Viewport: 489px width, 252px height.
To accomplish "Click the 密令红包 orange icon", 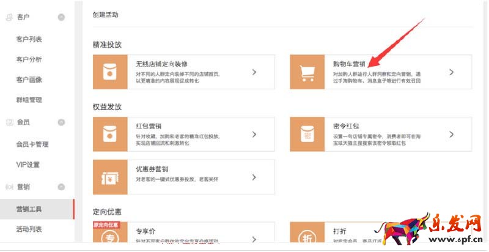I will [x=307, y=135].
